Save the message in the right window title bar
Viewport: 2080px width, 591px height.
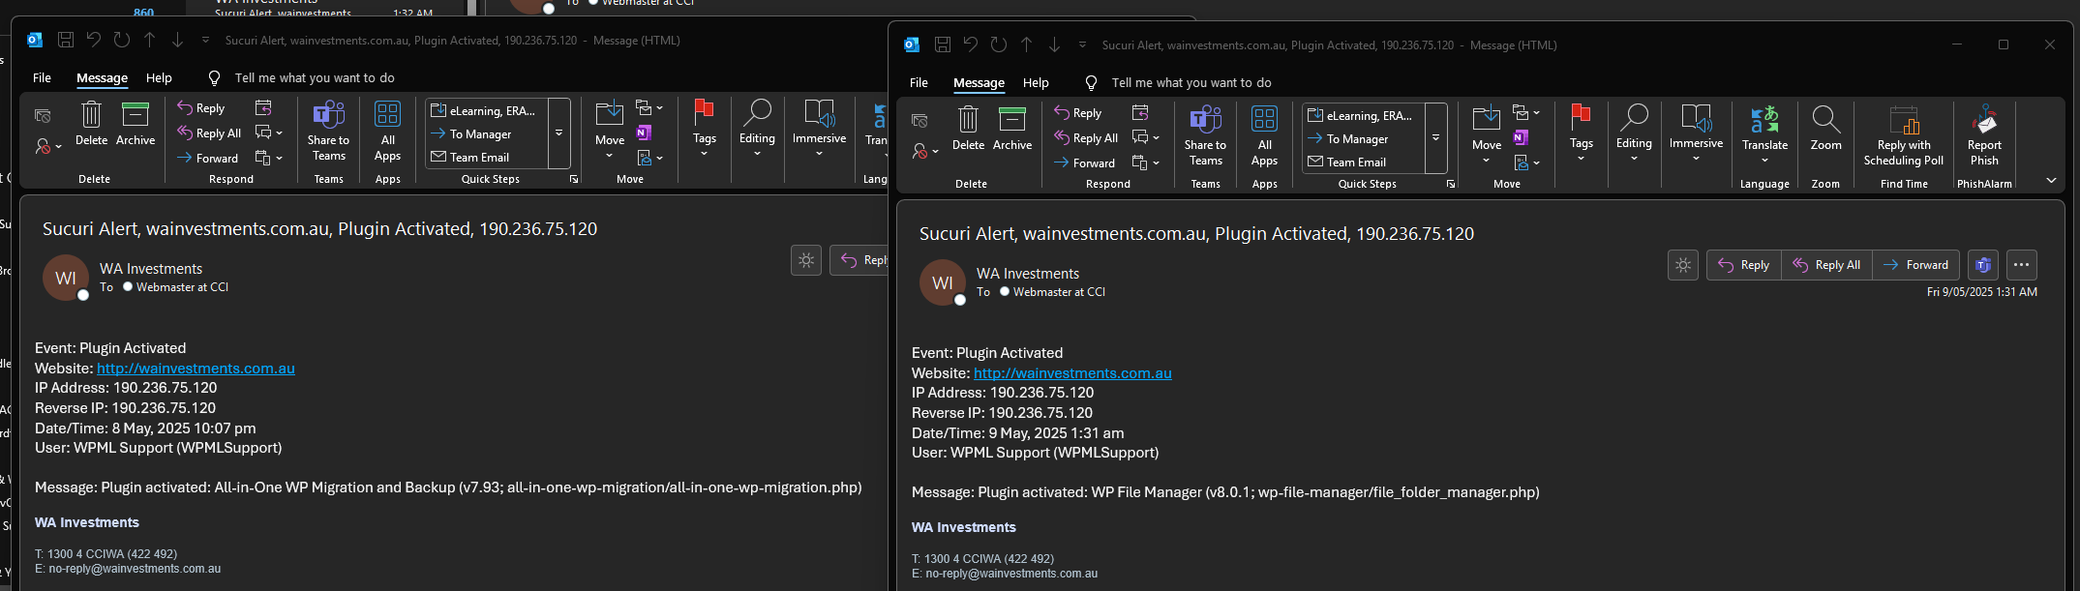[x=943, y=44]
